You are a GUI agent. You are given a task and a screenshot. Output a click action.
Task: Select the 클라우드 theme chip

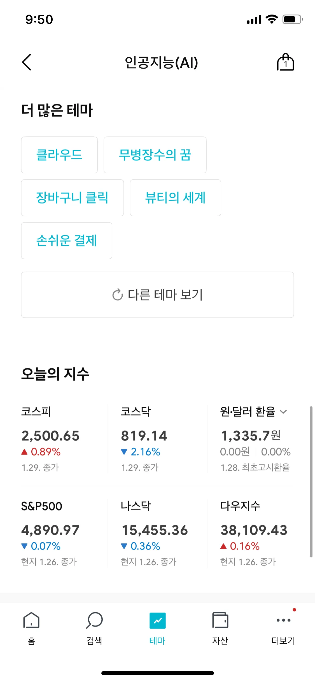tap(59, 155)
